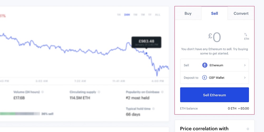This screenshot has width=264, height=132.
Task: Switch to the Buy tab
Action: coord(188,13)
